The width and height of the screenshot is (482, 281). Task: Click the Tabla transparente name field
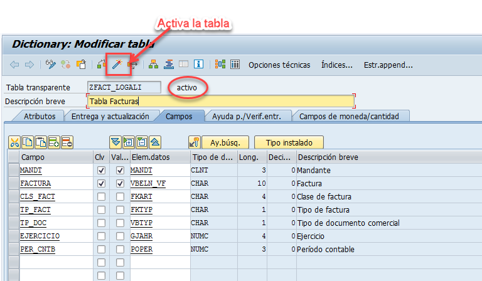tap(124, 87)
